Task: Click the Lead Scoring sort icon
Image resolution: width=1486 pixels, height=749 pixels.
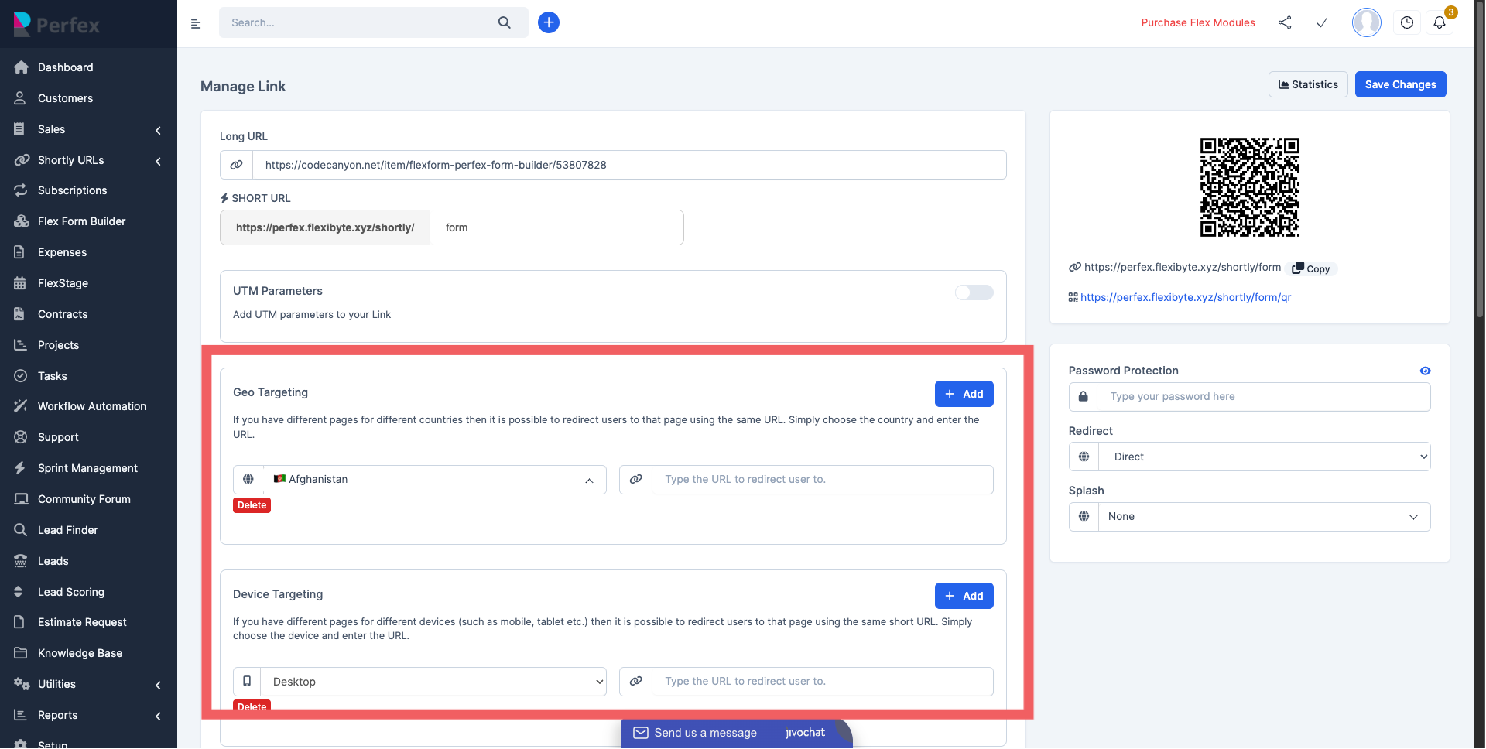Action: [x=19, y=592]
